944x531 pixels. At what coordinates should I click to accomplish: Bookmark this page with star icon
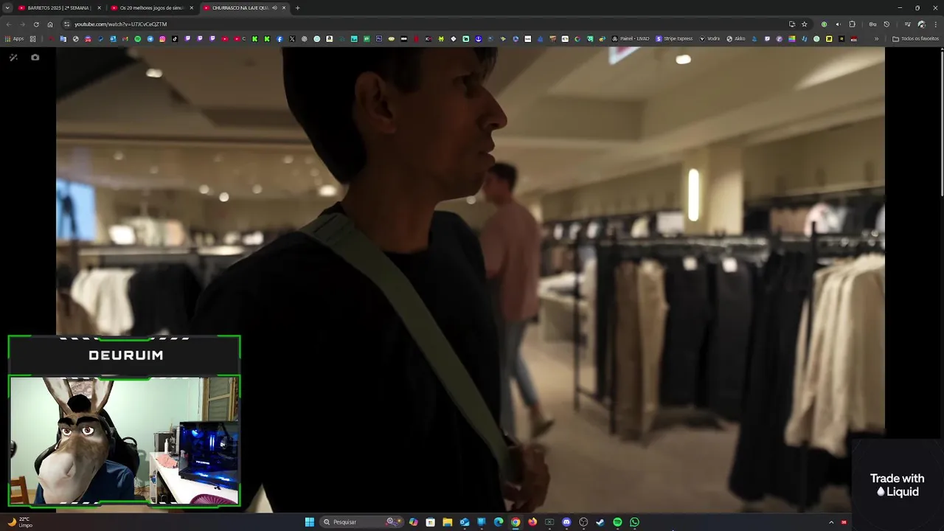point(805,24)
